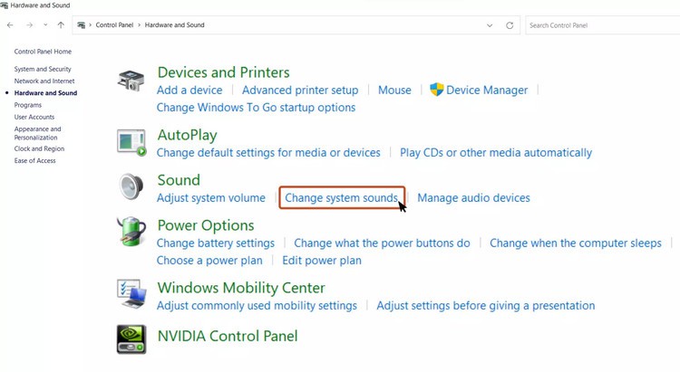
Task: Open the AutoPlay heading
Action: [x=188, y=135]
